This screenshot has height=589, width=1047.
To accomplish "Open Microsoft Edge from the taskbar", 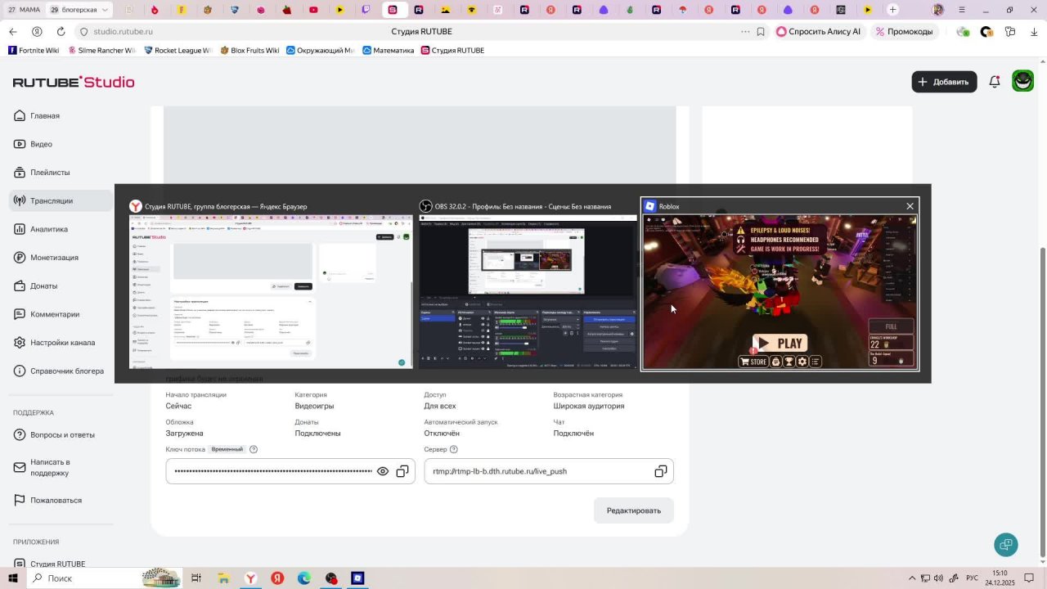I will point(304,578).
